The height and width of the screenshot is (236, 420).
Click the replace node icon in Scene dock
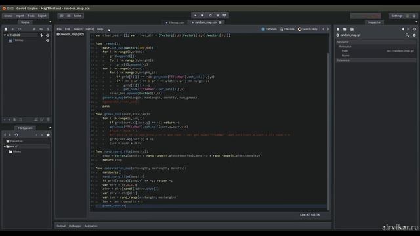(x=20, y=29)
